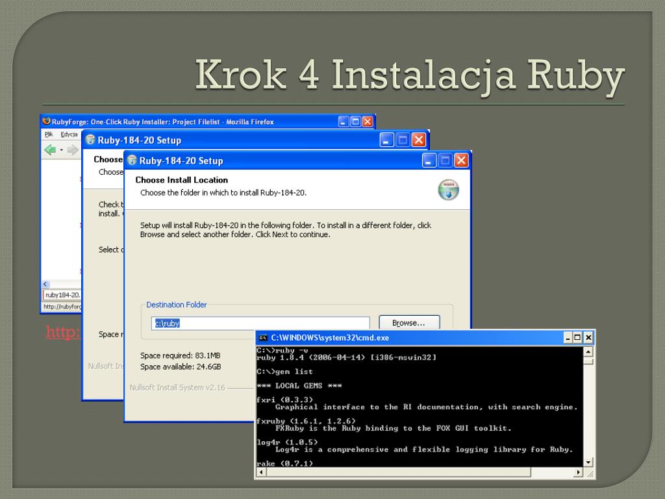
Task: Click the Nullsoft installer logo in the header
Action: coord(448,190)
